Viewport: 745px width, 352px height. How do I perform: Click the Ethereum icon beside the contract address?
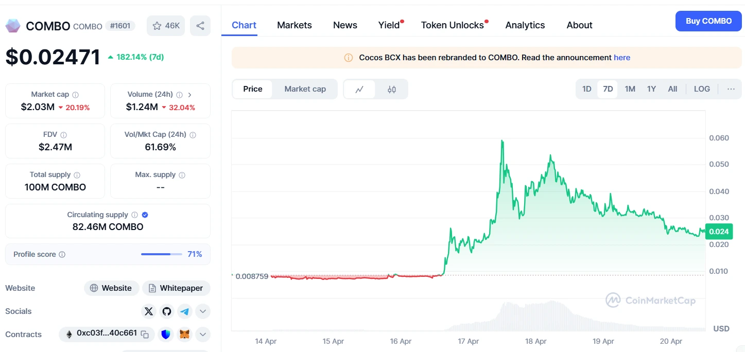pyautogui.click(x=69, y=335)
